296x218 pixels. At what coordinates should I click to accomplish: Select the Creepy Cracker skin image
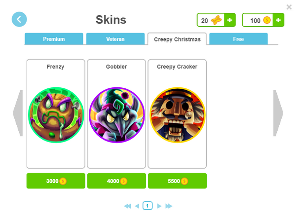click(x=178, y=115)
